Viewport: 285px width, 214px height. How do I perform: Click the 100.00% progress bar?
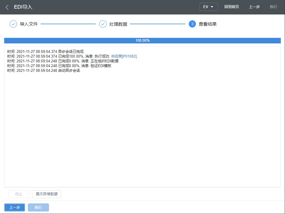142,41
